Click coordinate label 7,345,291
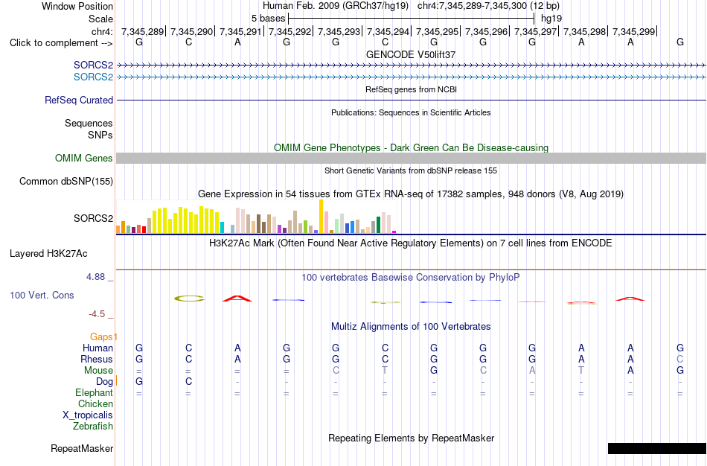Viewport: 707px width, 466px height. (x=240, y=31)
